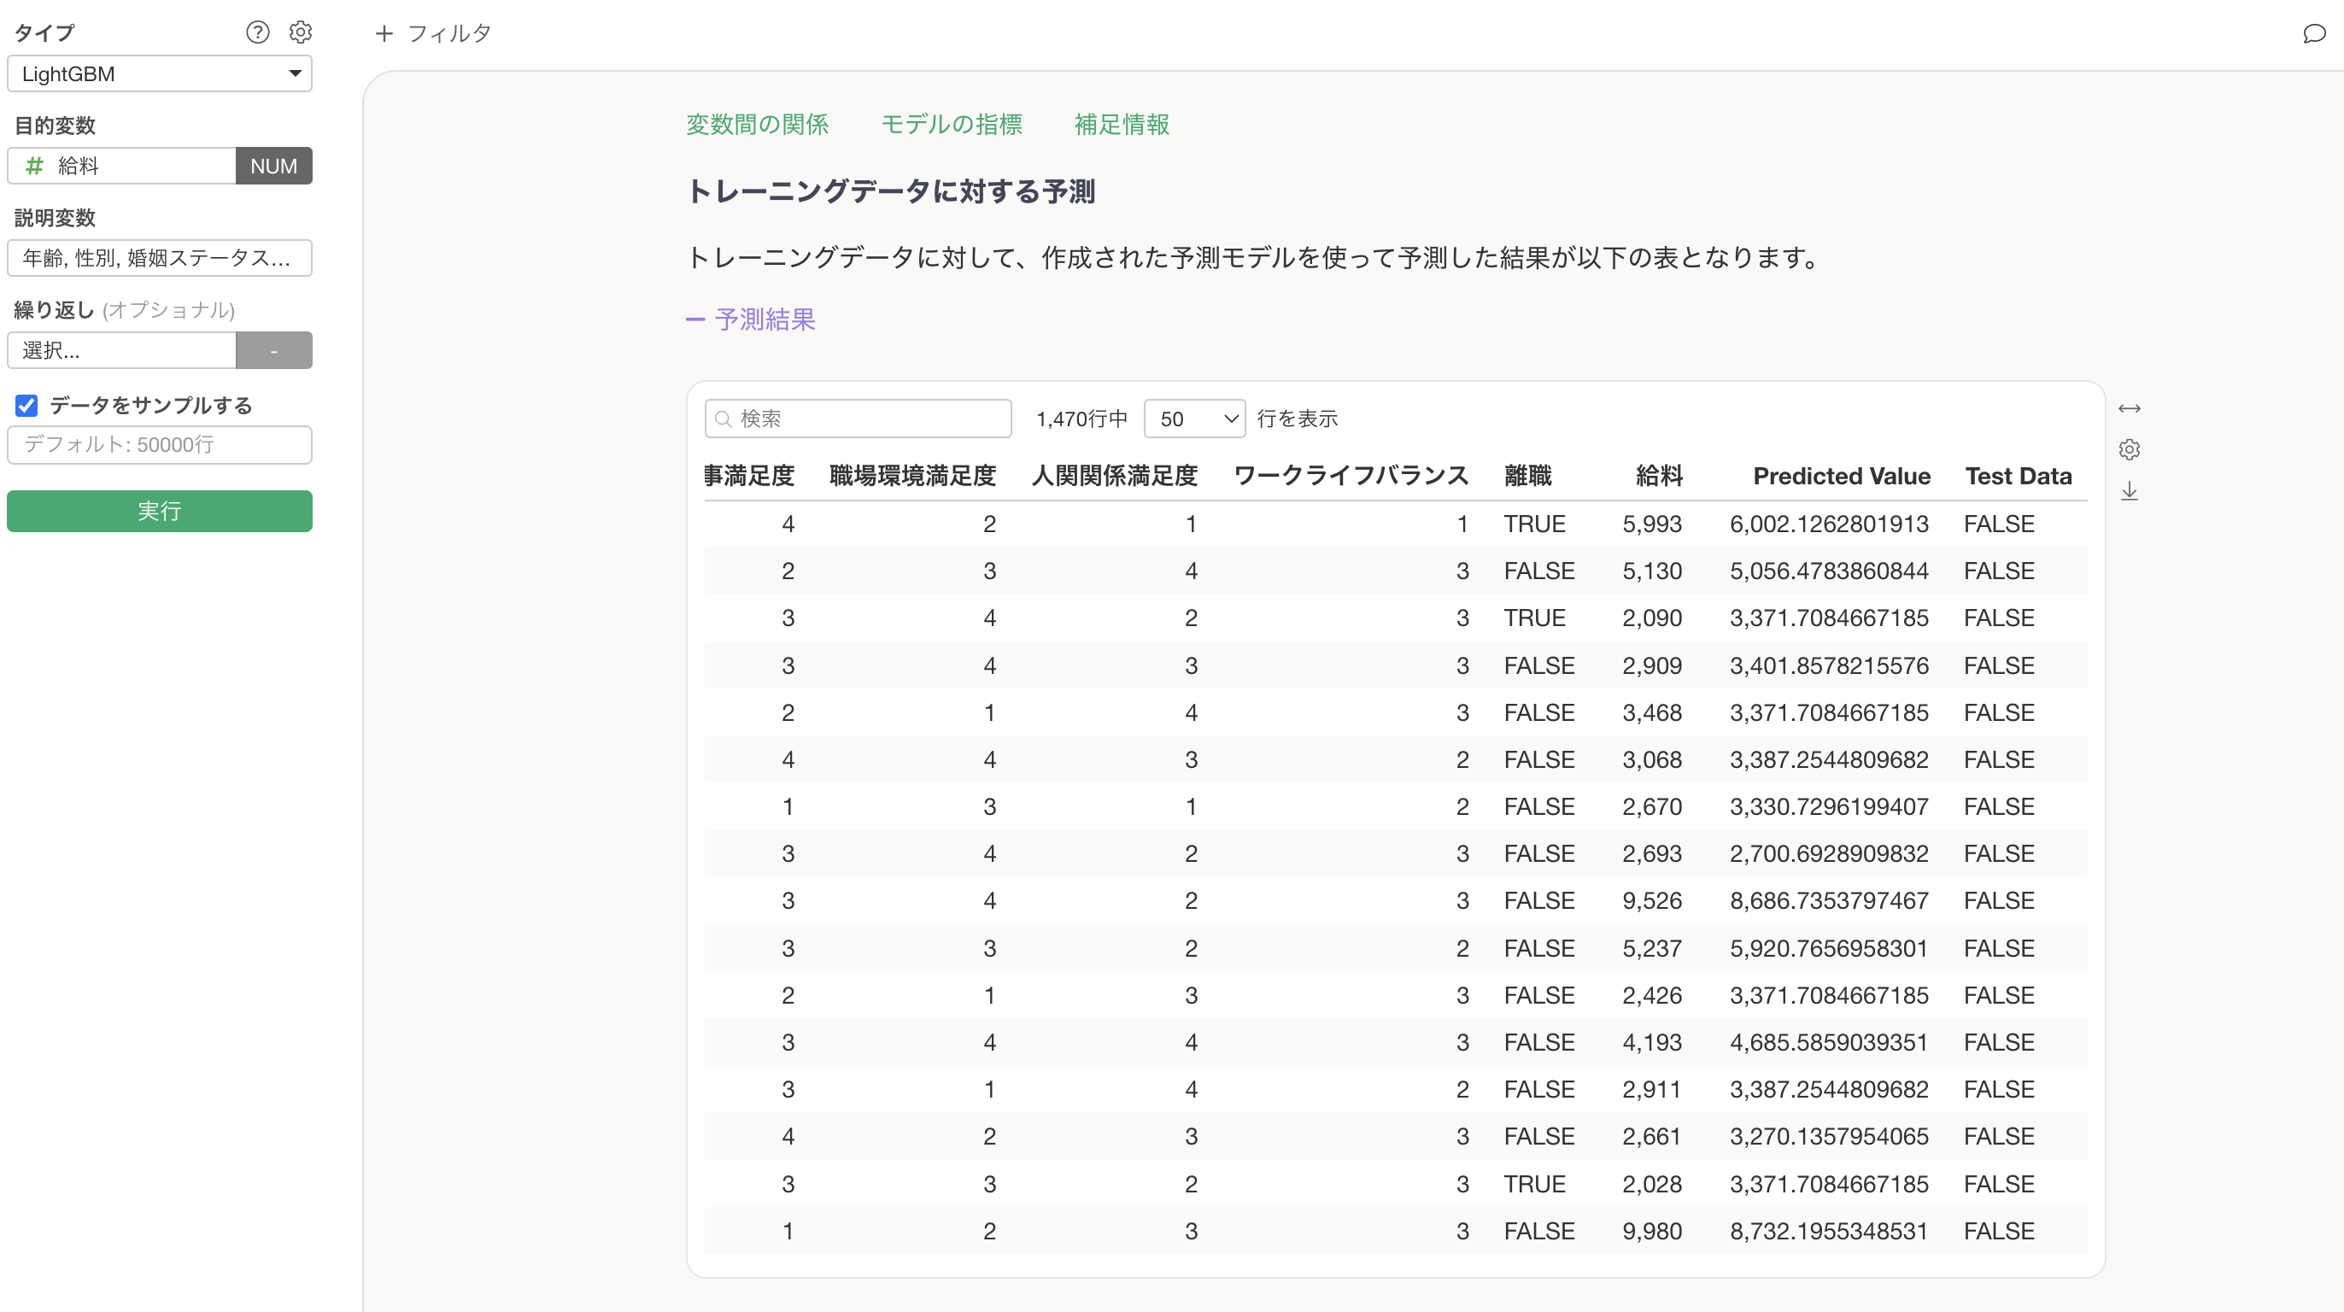The image size is (2344, 1312).
Task: Open the comment speech bubble icon
Action: tap(2314, 33)
